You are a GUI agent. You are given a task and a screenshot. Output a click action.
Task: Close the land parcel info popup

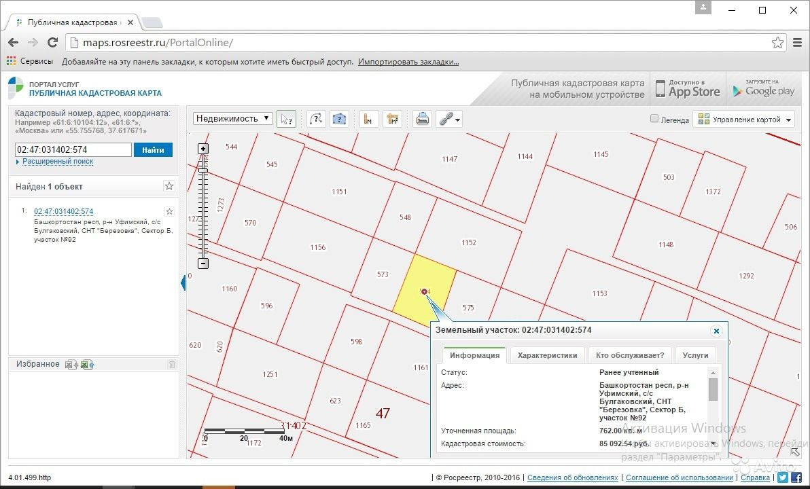[716, 331]
